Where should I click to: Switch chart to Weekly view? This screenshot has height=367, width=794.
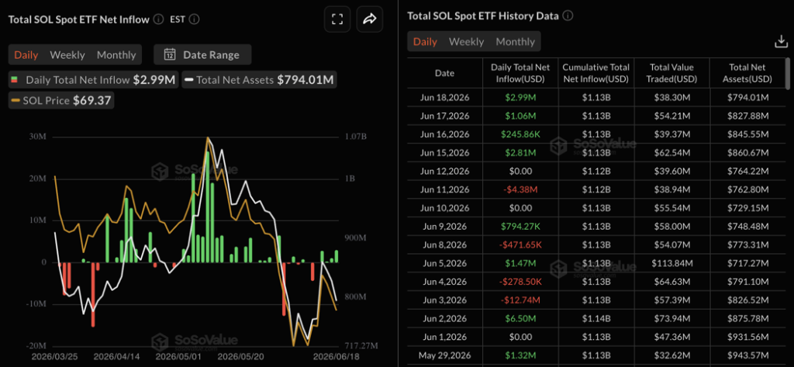[67, 55]
